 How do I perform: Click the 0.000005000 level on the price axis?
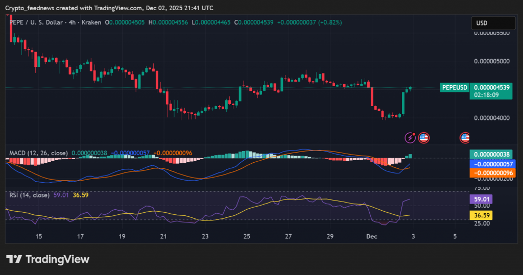pyautogui.click(x=492, y=61)
